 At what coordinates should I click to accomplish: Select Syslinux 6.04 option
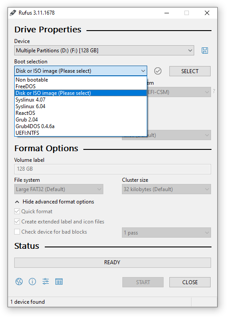pos(81,106)
